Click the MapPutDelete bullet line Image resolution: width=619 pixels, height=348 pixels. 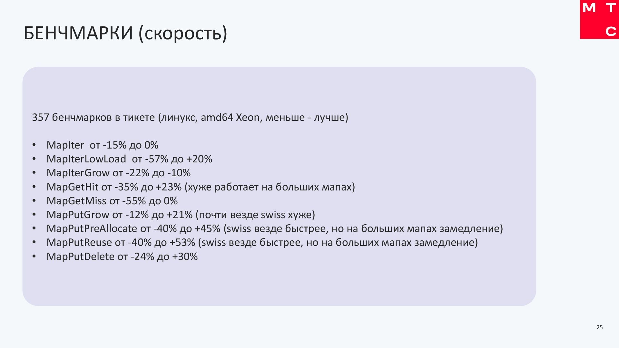pos(122,257)
